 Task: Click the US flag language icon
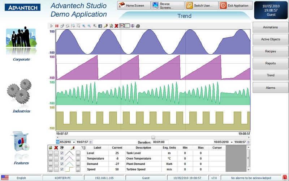(5, 178)
